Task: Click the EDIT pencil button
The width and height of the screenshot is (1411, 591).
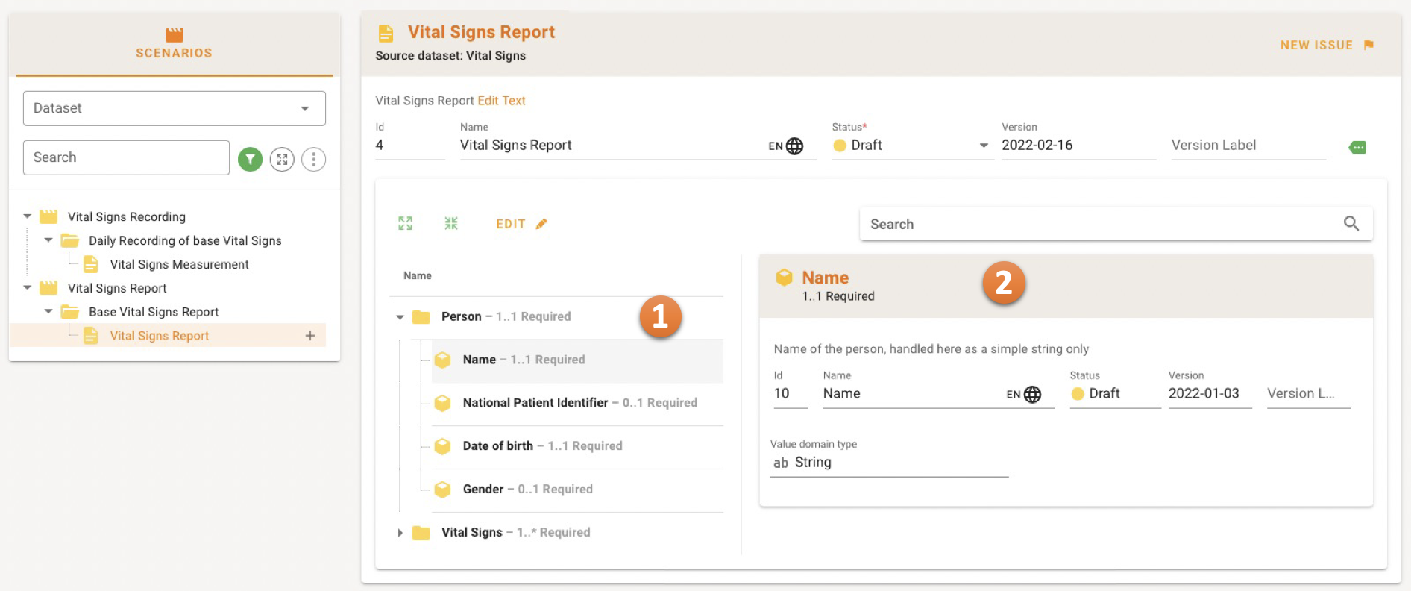Action: tap(521, 224)
